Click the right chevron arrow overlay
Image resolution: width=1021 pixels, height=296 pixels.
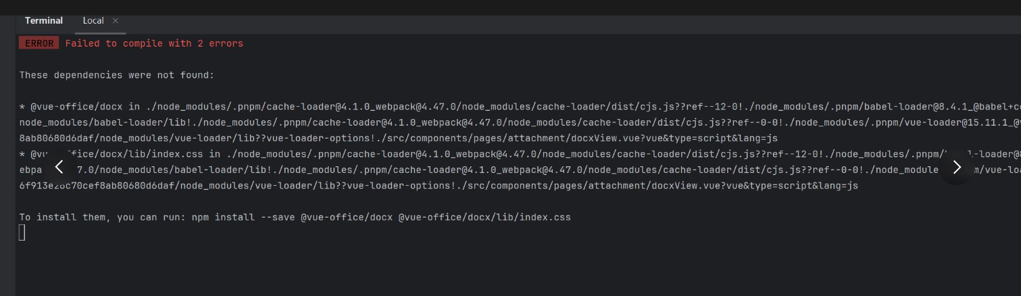click(x=957, y=168)
